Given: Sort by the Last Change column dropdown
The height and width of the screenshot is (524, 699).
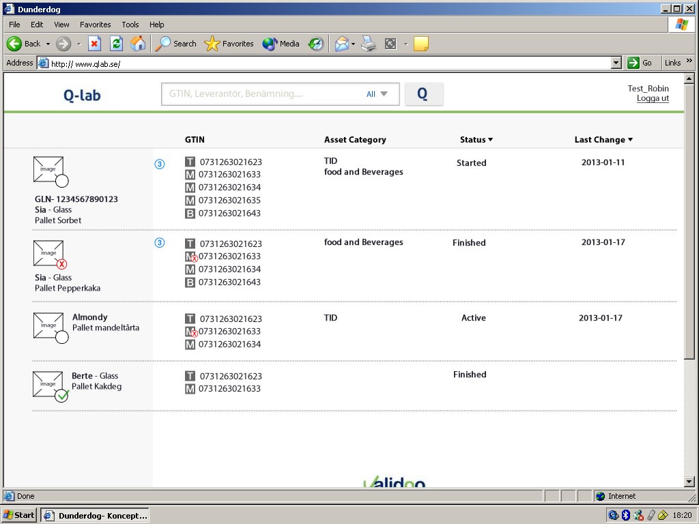Looking at the screenshot, I should (603, 140).
